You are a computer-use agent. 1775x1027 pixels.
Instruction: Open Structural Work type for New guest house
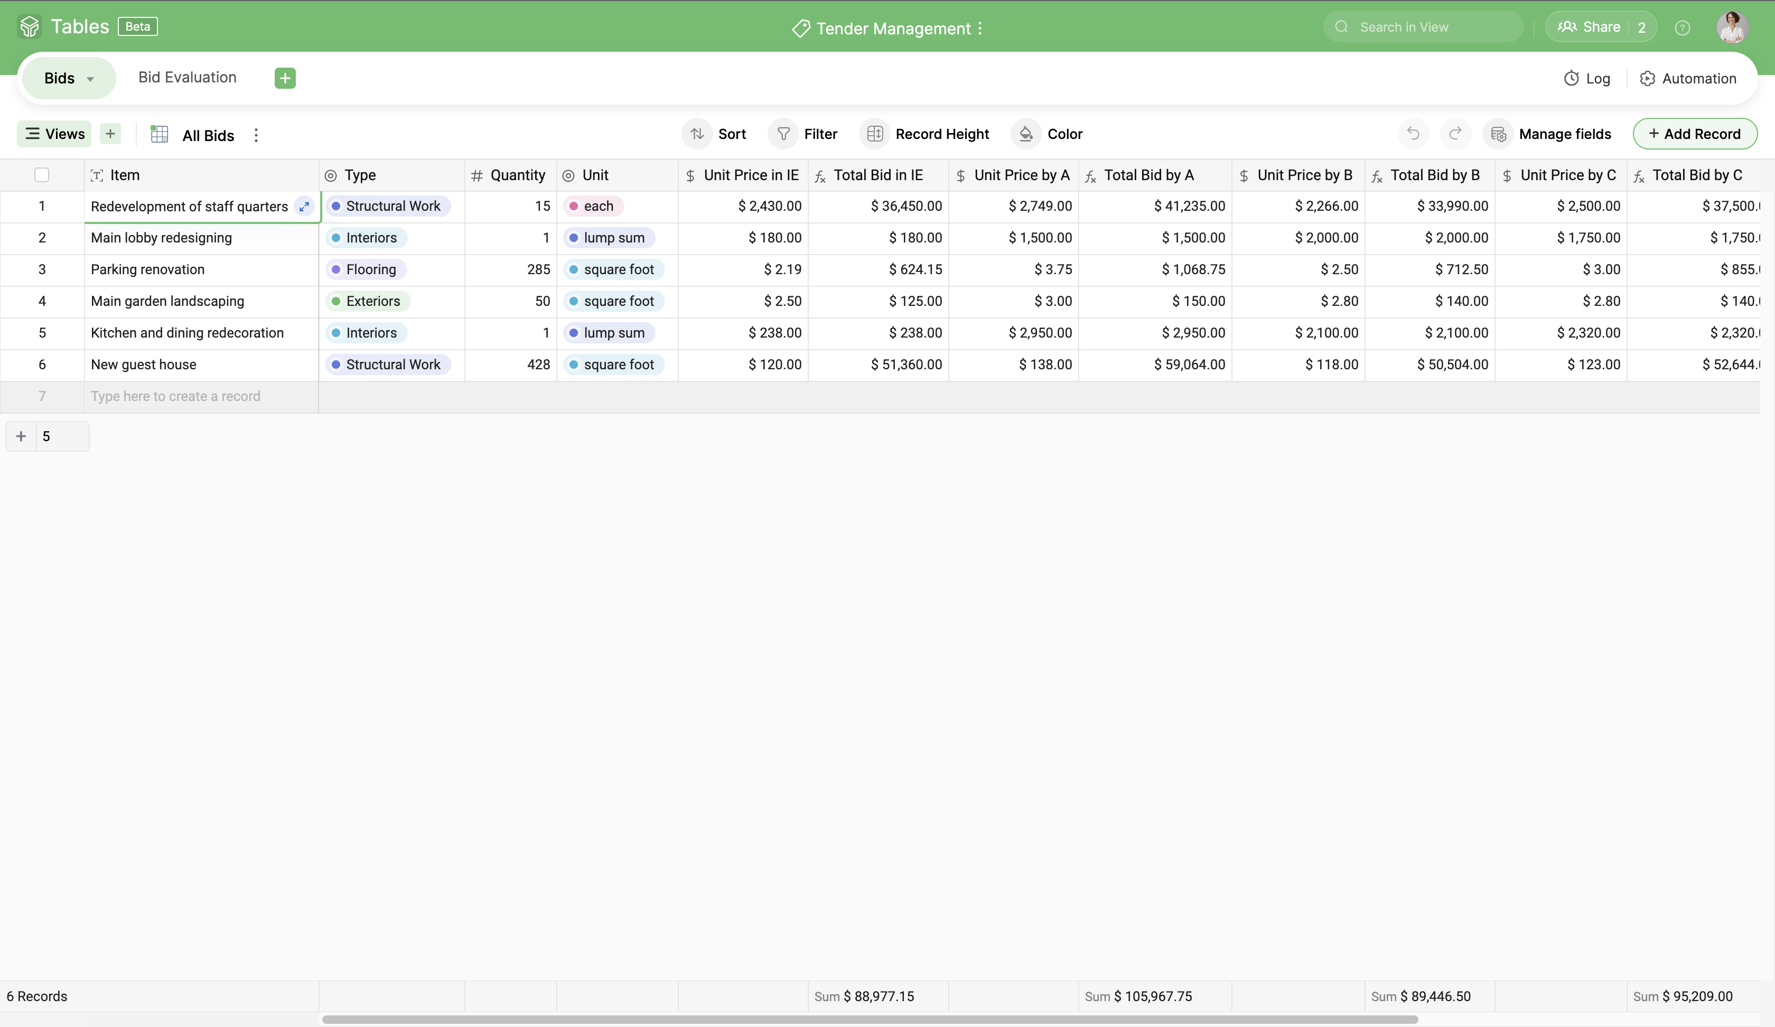click(x=387, y=365)
